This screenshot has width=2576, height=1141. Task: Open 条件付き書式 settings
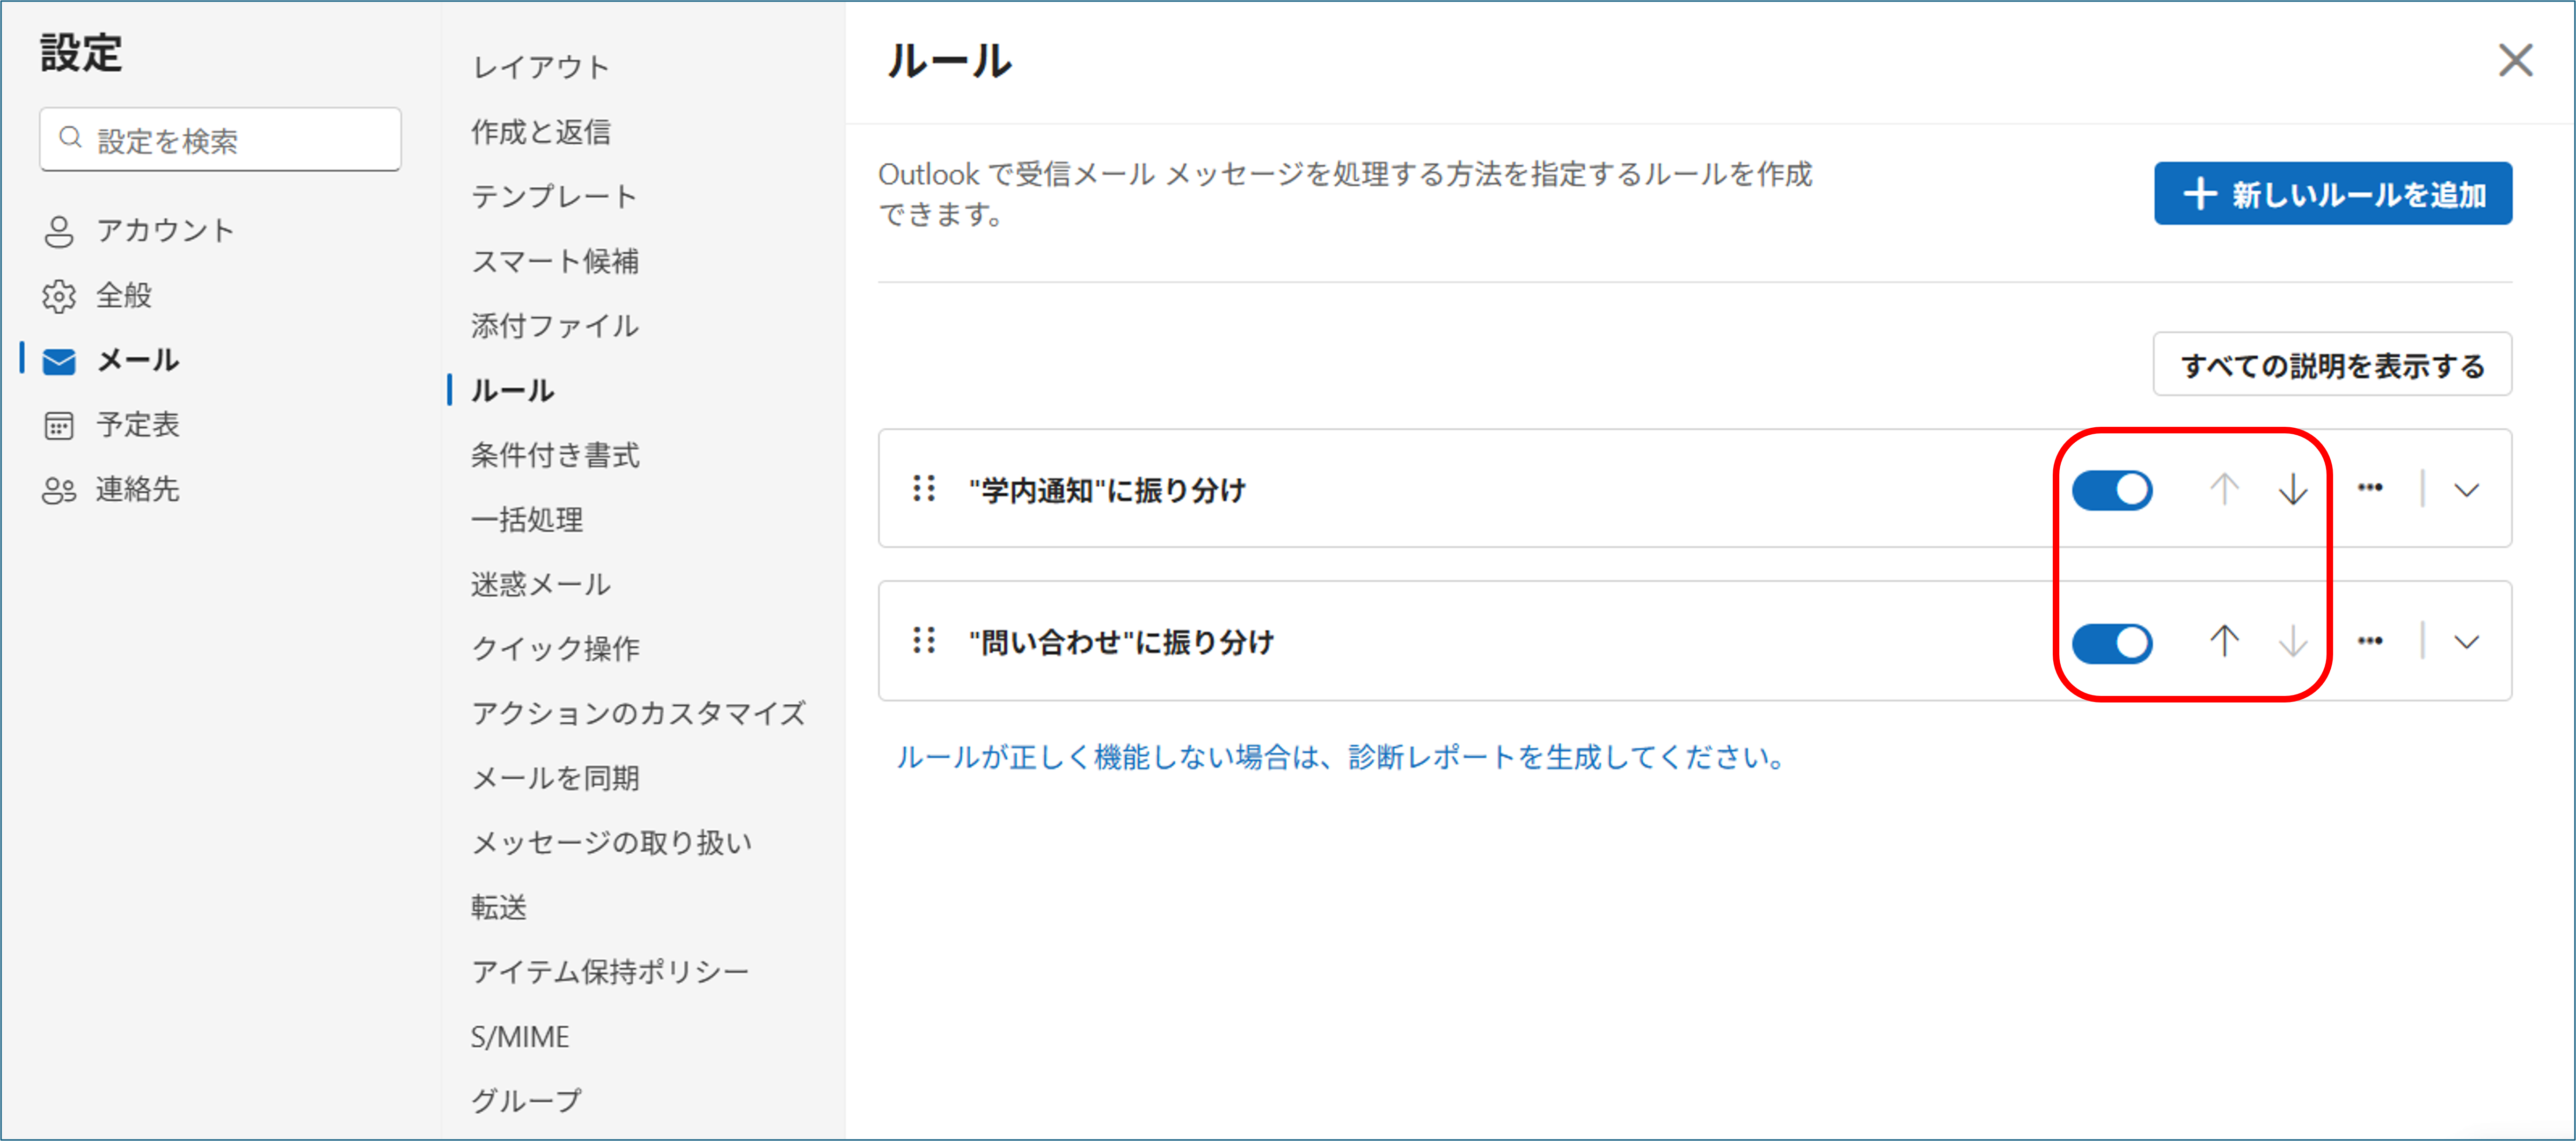click(555, 455)
